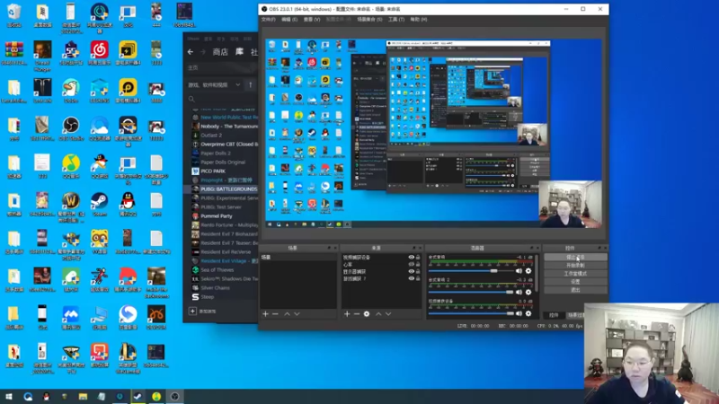The height and width of the screenshot is (404, 719).
Task: Open the OBS 编辑(E) menu
Action: coord(289,19)
